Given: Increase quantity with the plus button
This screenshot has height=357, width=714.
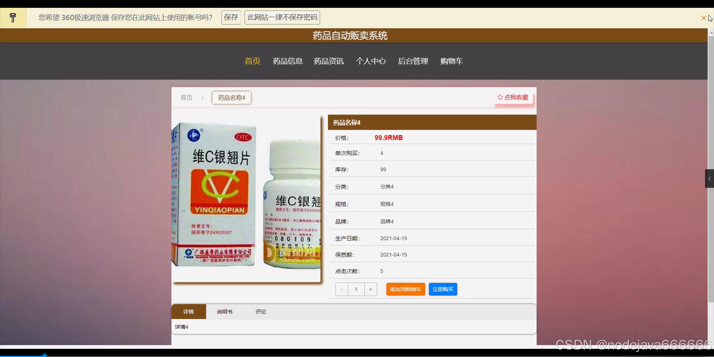Looking at the screenshot, I should (x=370, y=289).
